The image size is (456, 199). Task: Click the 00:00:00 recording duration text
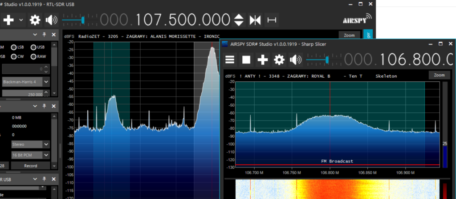click(19, 126)
